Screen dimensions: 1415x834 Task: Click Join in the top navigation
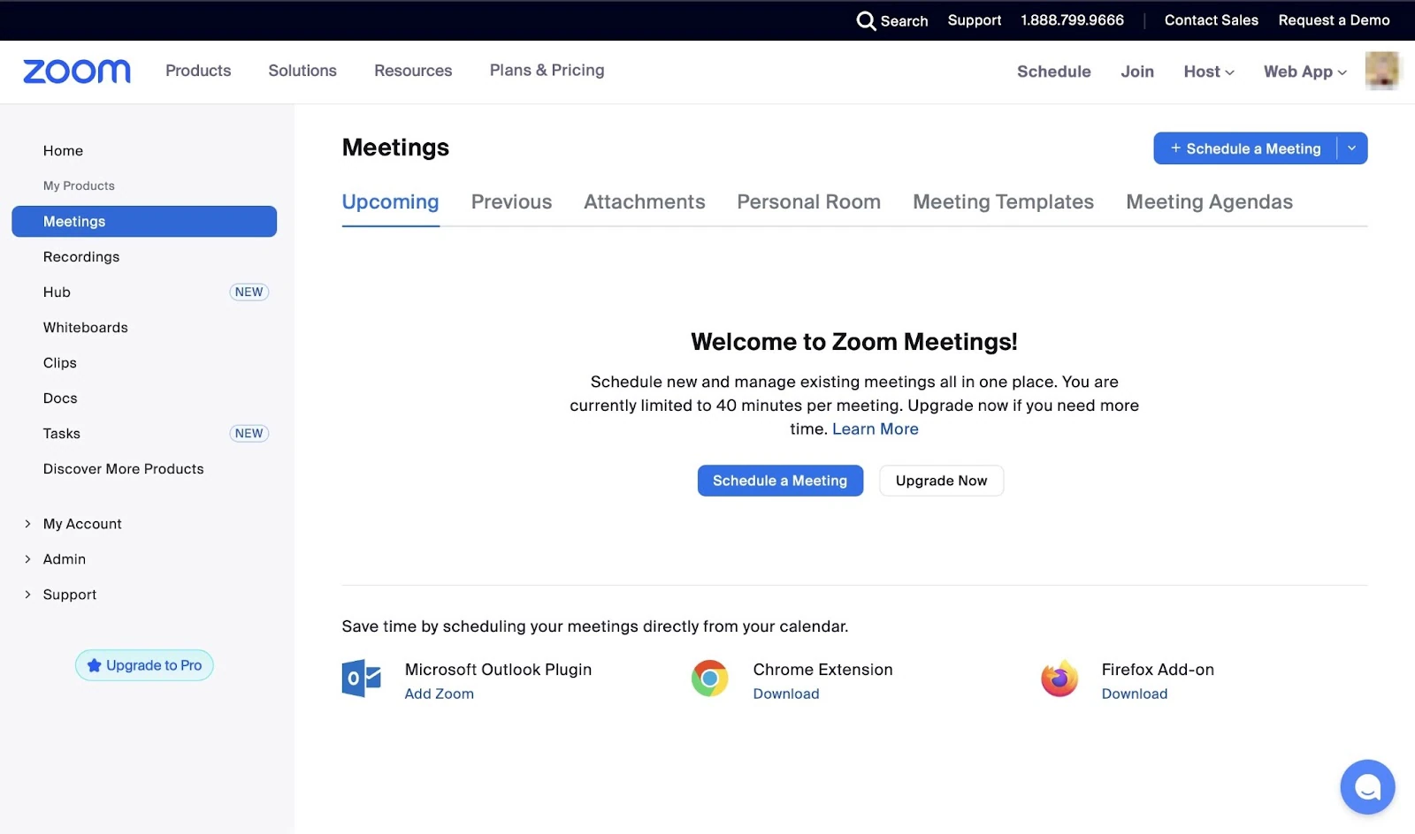pyautogui.click(x=1137, y=72)
